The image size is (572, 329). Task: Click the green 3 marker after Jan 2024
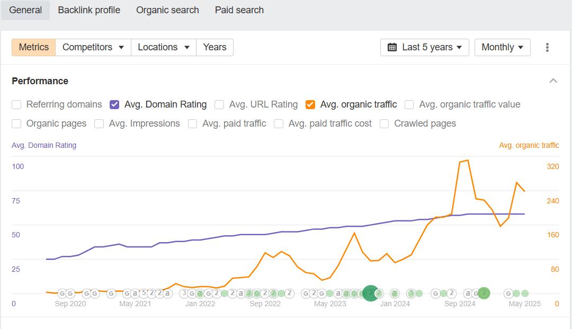(x=411, y=293)
